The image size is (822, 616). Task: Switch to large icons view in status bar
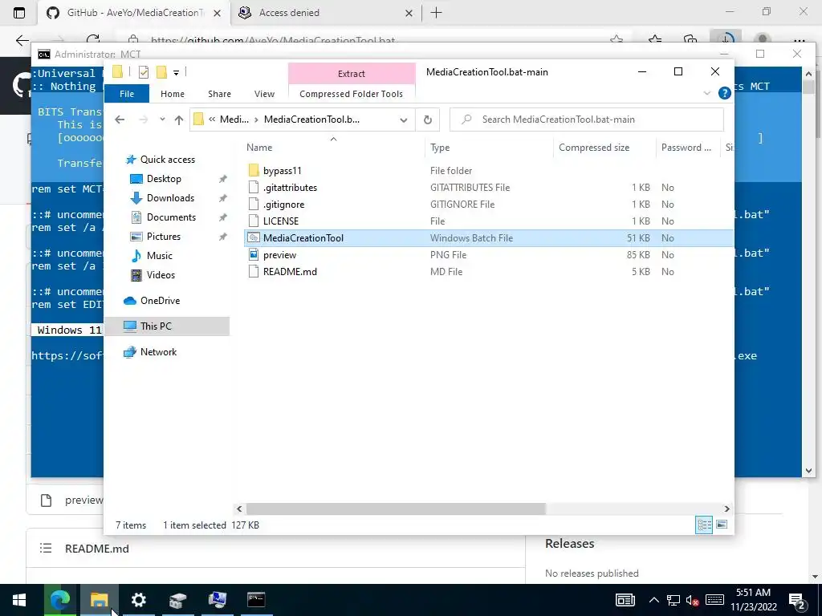pyautogui.click(x=722, y=525)
